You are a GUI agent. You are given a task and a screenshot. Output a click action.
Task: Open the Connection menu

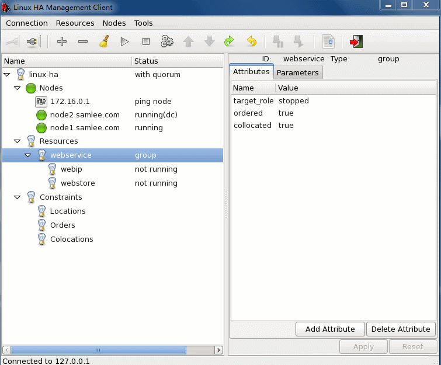click(x=27, y=23)
